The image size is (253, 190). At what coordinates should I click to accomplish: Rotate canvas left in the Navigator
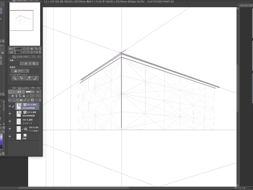[x=24, y=52]
